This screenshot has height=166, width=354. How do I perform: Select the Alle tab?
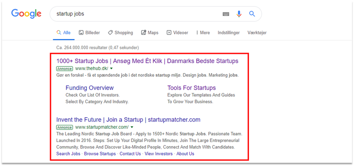click(x=64, y=32)
